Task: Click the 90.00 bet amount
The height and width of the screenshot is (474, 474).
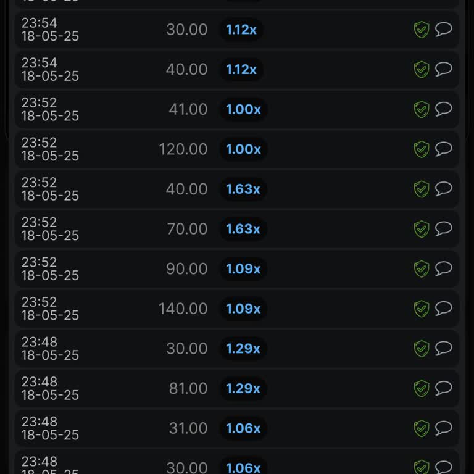Action: [186, 269]
